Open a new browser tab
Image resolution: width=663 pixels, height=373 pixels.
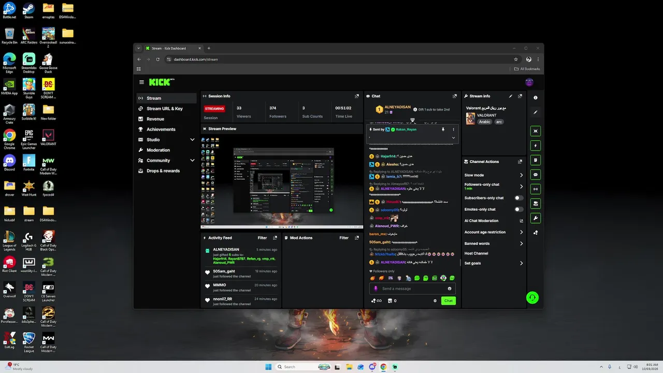pos(209,48)
